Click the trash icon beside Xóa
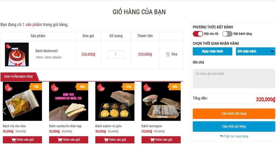This screenshot has width=276, height=149. point(168,54)
